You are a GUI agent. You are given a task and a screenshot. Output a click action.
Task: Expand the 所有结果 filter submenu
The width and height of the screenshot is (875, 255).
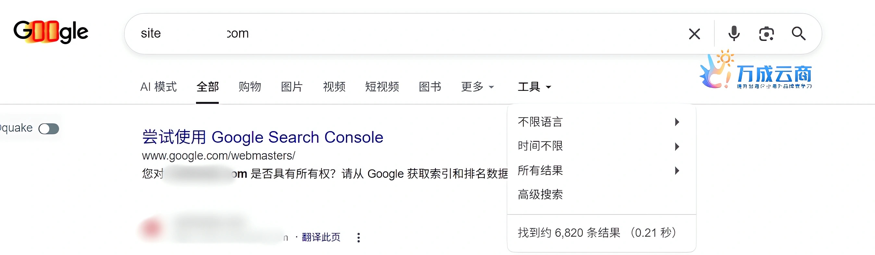click(x=601, y=170)
